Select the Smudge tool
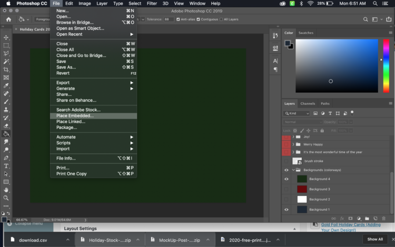The image size is (395, 247). pos(6,142)
